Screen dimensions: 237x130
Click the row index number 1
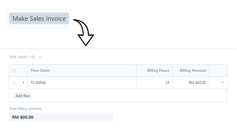[x=23, y=83]
